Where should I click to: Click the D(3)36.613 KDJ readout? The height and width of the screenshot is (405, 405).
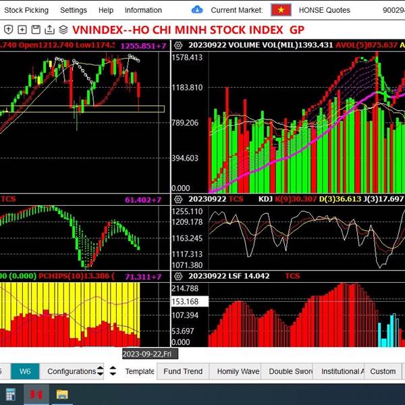[340, 199]
